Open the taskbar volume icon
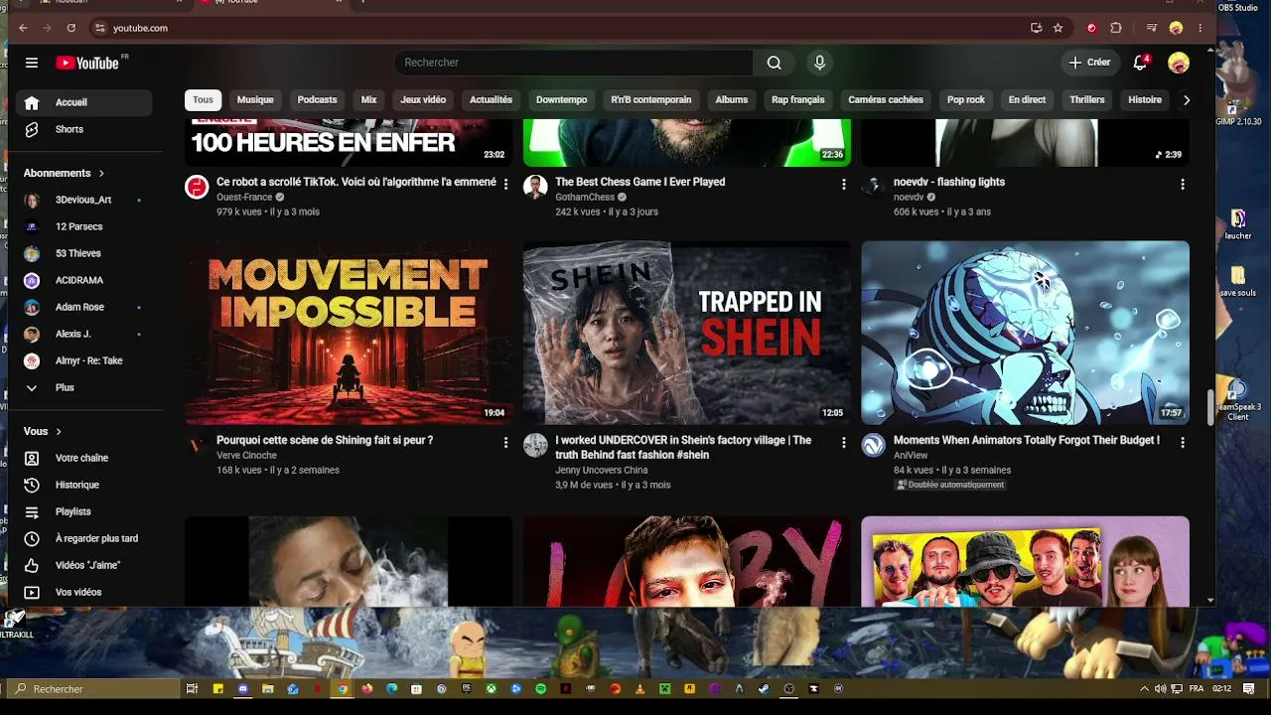Image resolution: width=1271 pixels, height=715 pixels. (1161, 688)
